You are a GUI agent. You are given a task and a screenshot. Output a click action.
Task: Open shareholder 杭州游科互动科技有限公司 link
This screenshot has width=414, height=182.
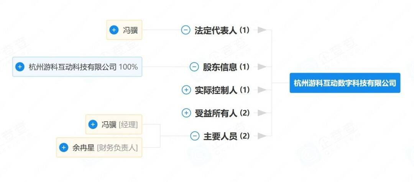(72, 67)
